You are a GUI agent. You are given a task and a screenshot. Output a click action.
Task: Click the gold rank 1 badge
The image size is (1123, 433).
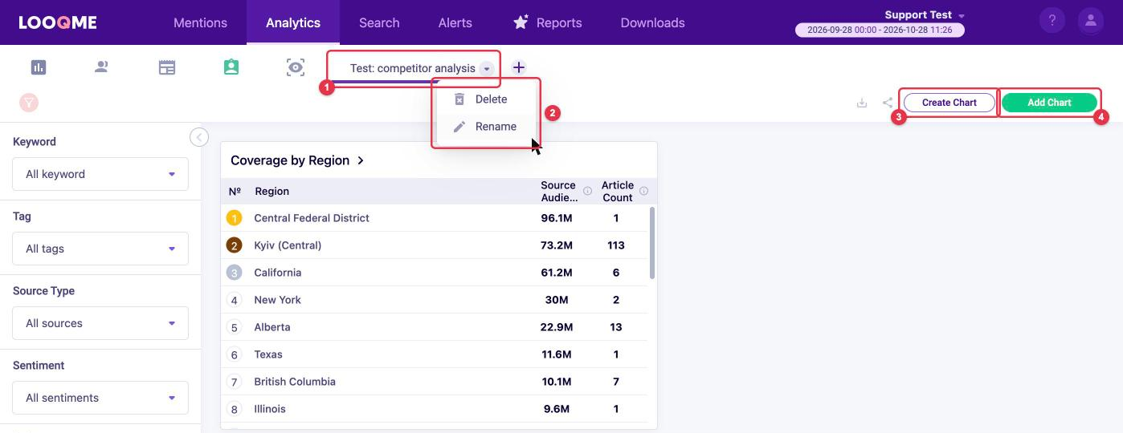pos(234,218)
